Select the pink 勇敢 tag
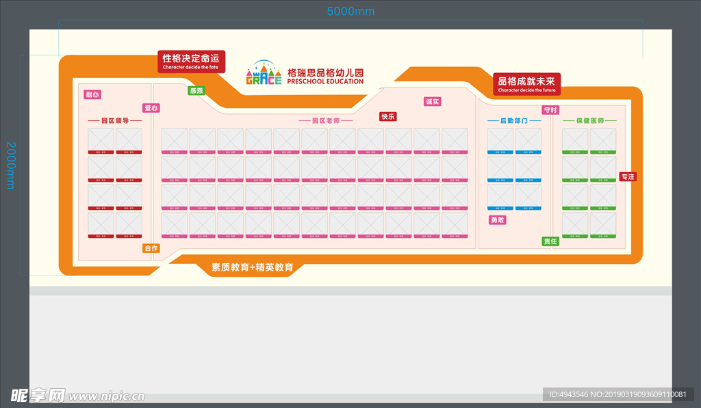Screen dimensions: 701x408 pyautogui.click(x=497, y=220)
